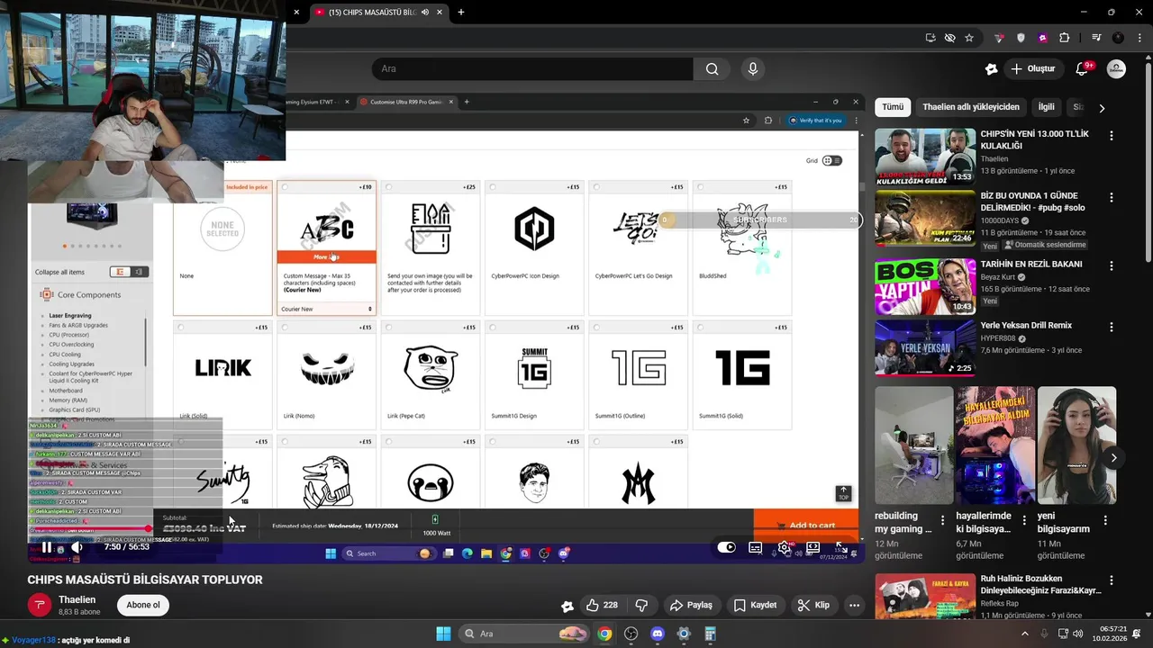The image size is (1153, 648).
Task: Open the Chrome media control icon
Action: [1096, 38]
